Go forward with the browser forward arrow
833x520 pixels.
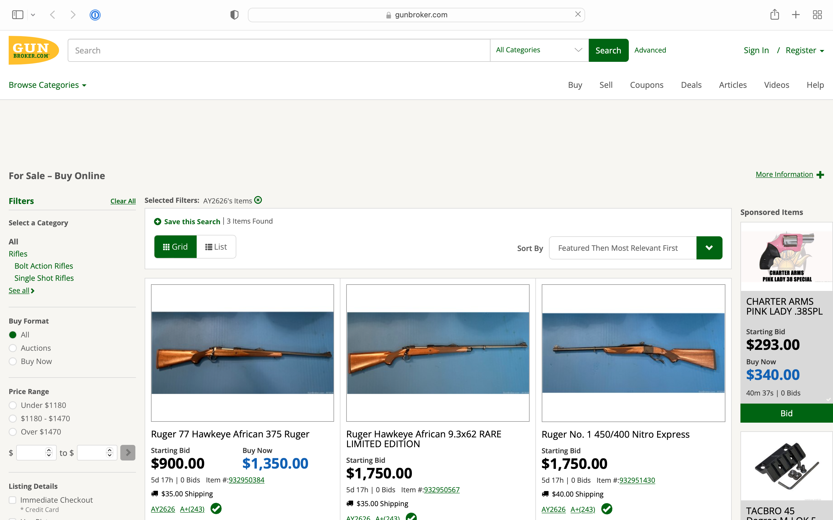coord(73,15)
